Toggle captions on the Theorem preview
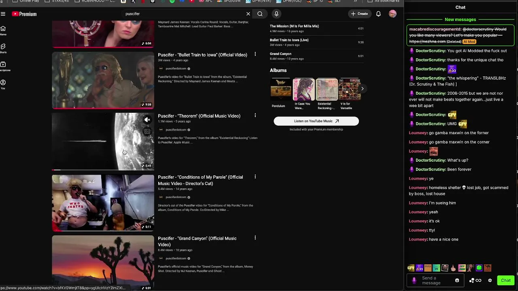Screen dimensions: 518x291 [x=147, y=131]
